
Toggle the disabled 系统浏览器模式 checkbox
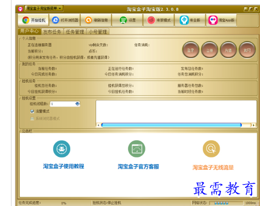tap(32, 118)
